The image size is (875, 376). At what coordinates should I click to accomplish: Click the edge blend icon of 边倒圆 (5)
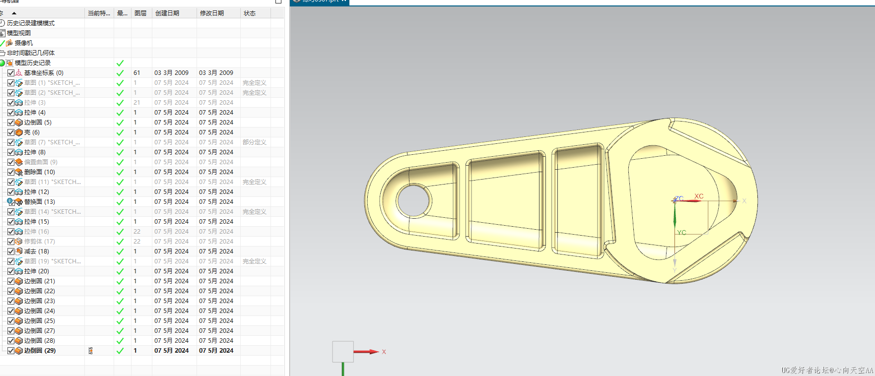19,123
